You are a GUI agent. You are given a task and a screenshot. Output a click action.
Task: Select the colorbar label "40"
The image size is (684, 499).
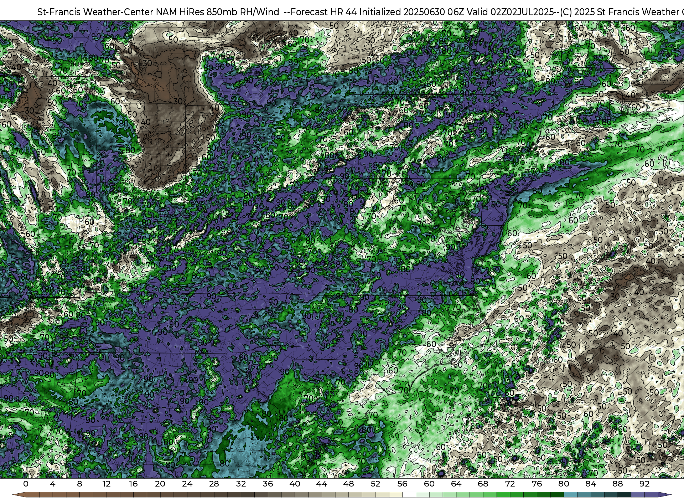(295, 484)
